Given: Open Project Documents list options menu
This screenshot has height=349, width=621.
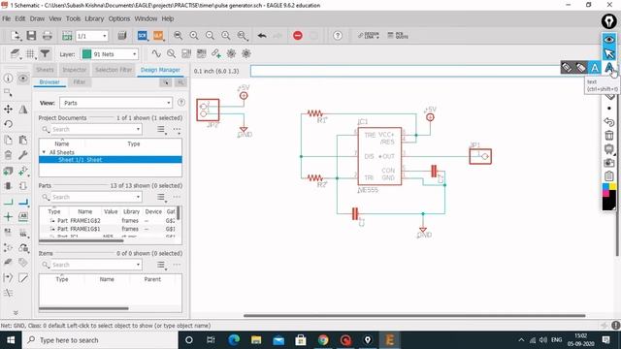Looking at the screenshot, I should (x=161, y=129).
